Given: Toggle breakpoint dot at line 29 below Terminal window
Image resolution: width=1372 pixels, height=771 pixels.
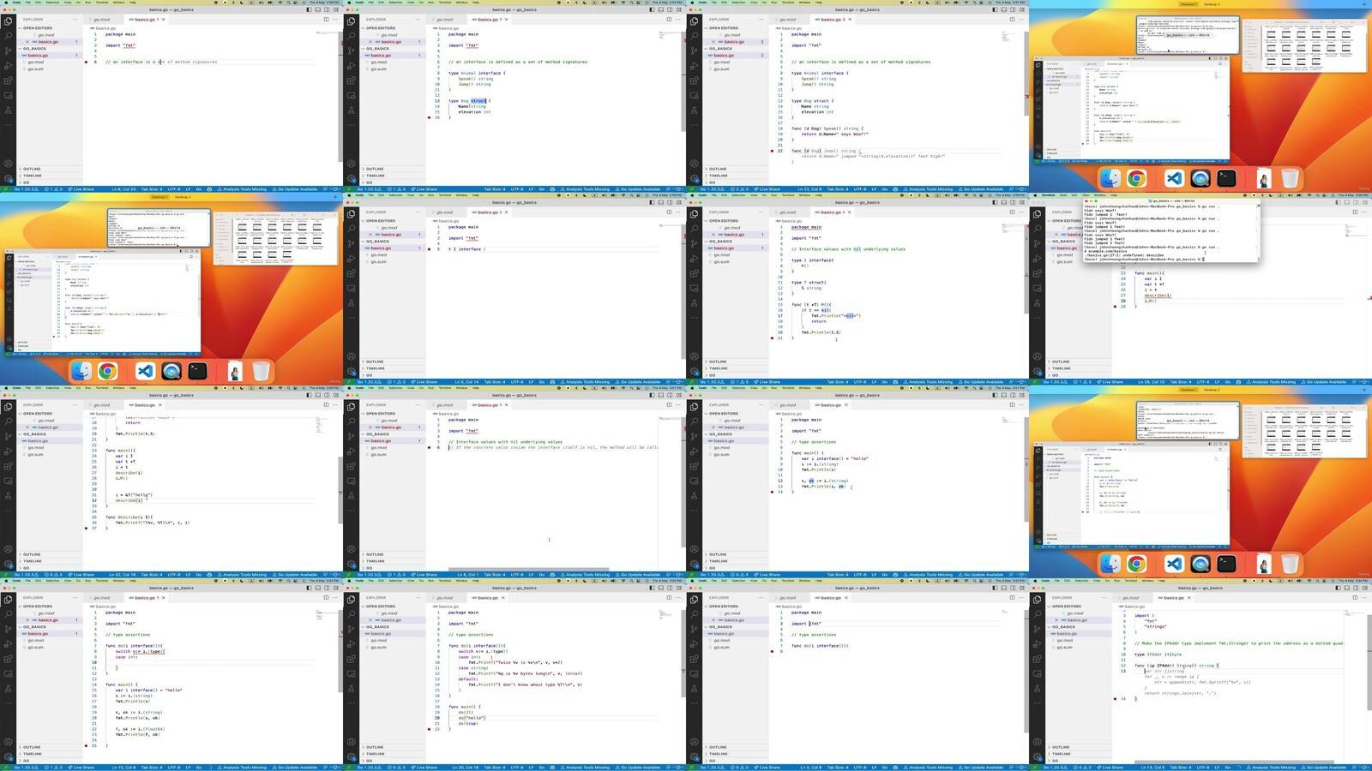Looking at the screenshot, I should click(x=1116, y=306).
